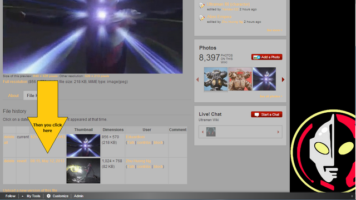This screenshot has width=356, height=200.
Task: Click the Add a Photo button
Action: (267, 57)
